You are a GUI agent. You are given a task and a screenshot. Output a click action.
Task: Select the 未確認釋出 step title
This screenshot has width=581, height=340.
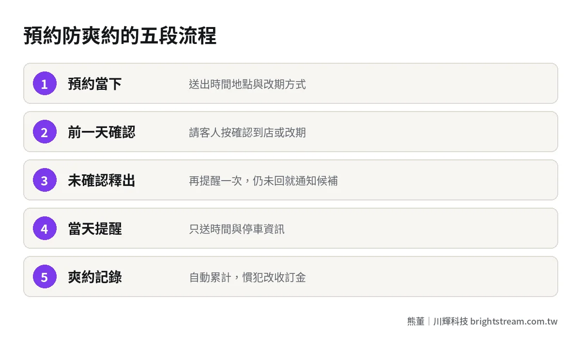tap(102, 181)
